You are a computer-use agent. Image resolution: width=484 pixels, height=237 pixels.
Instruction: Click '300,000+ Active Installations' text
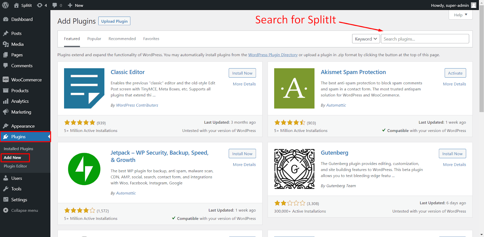click(300, 211)
